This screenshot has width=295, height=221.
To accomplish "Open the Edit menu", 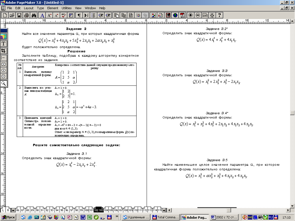I will (18, 8).
